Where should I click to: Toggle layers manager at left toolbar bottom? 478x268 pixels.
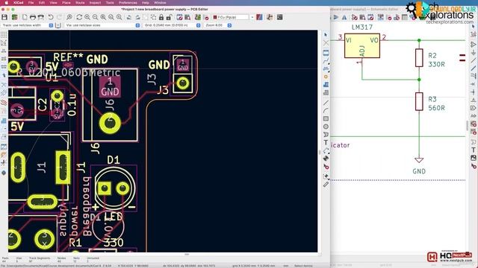coord(4,173)
